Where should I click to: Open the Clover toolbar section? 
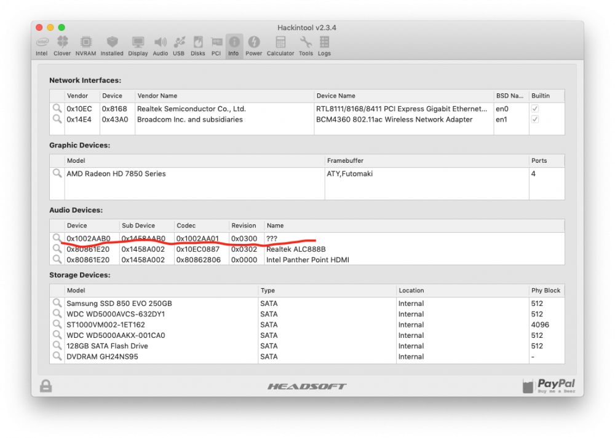(x=62, y=46)
